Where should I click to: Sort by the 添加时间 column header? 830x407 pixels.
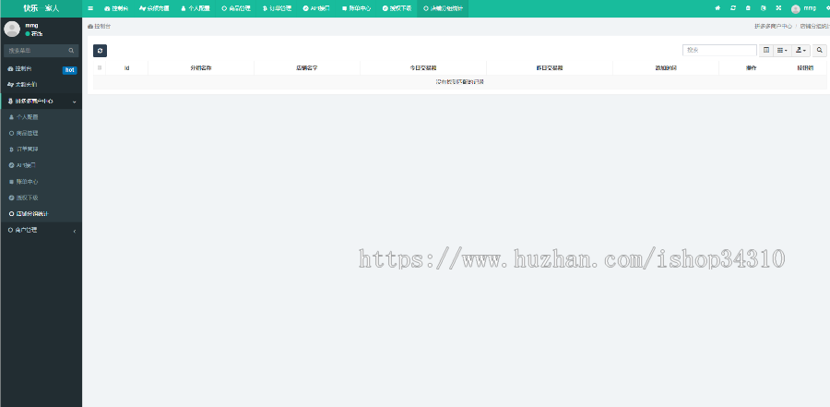(x=665, y=68)
